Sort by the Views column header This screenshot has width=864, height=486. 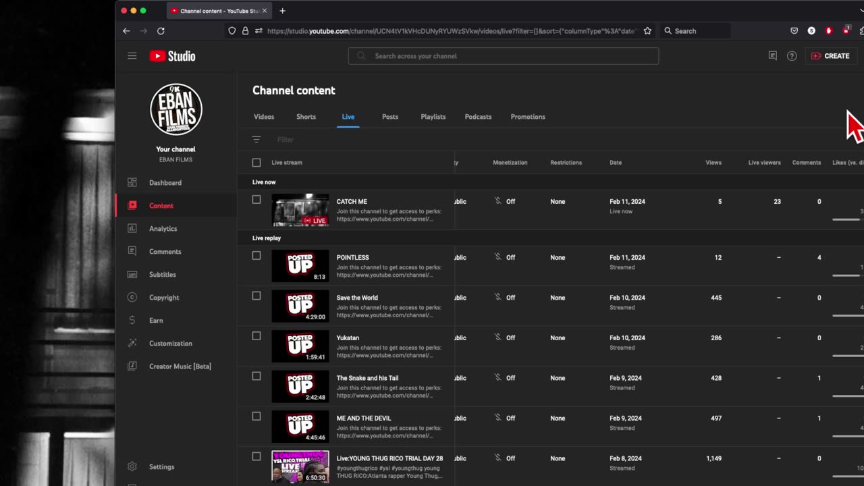[x=713, y=163]
